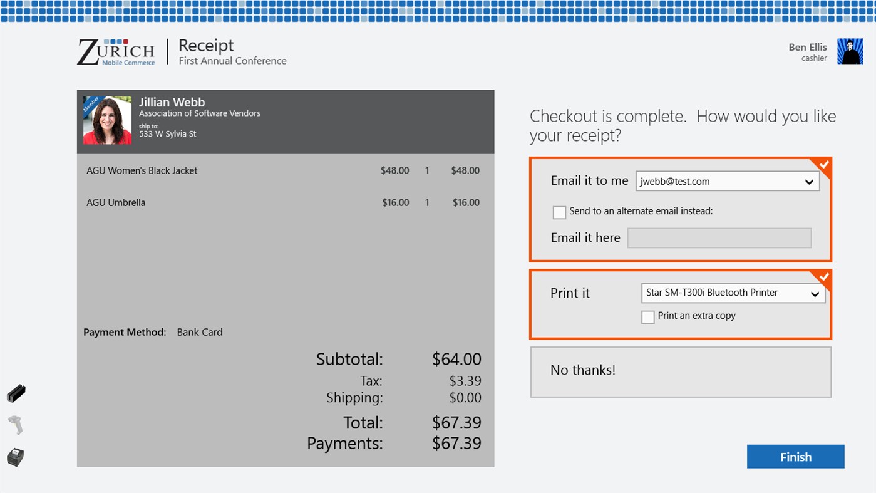Choose the No thanks receipt option
876x493 pixels.
680,370
